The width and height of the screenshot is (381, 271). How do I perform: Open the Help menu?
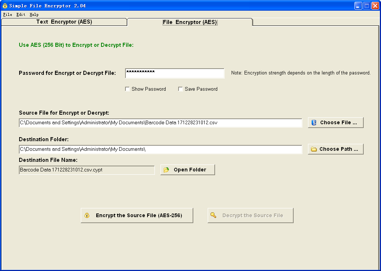(x=34, y=15)
